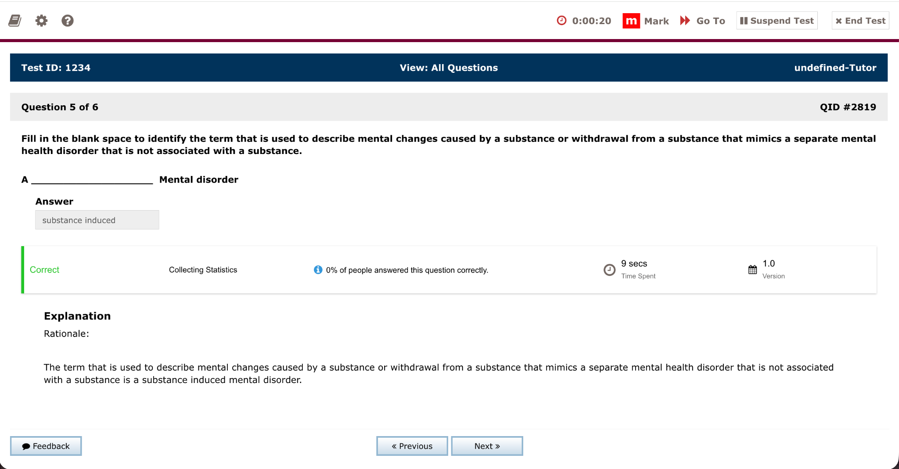Click the Explanation heading

pyautogui.click(x=77, y=316)
